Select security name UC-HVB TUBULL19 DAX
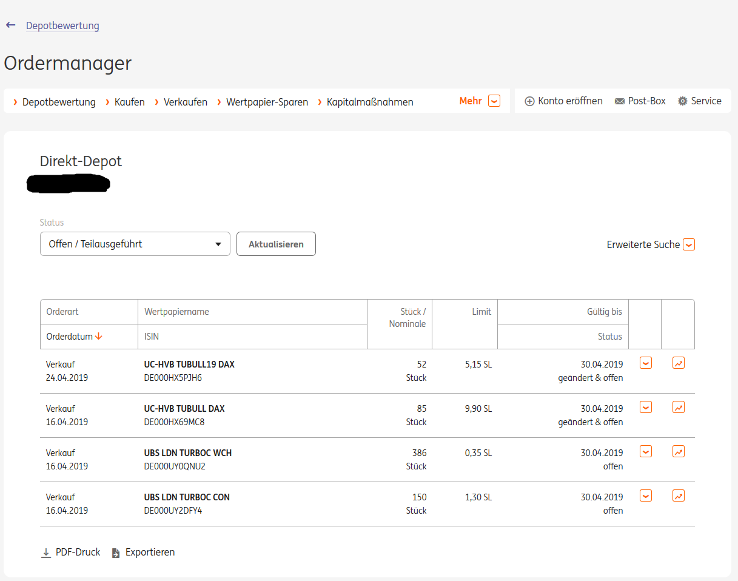Viewport: 738px width, 581px height. (x=189, y=364)
